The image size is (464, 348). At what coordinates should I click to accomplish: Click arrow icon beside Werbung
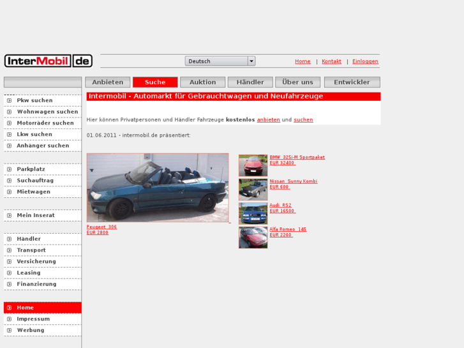[9, 330]
